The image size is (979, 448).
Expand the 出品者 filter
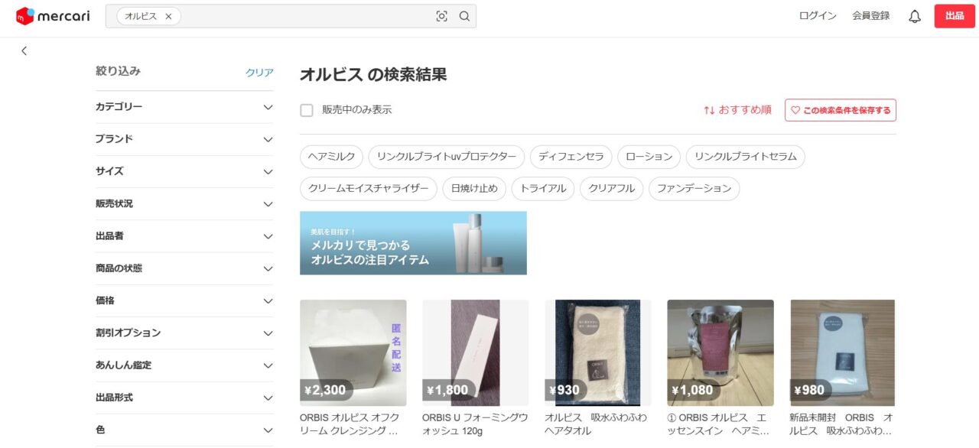(x=184, y=236)
